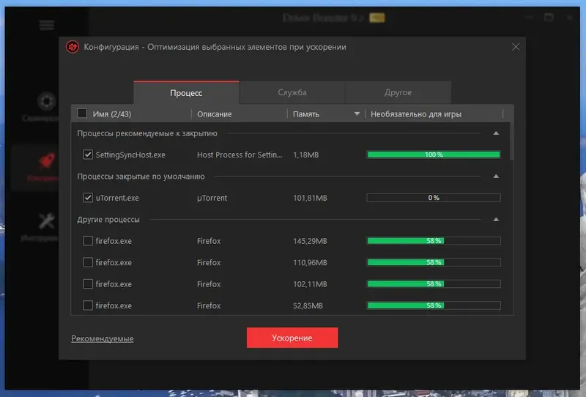Image resolution: width=586 pixels, height=397 pixels.
Task: Click the red Ускорение button
Action: [x=292, y=338]
